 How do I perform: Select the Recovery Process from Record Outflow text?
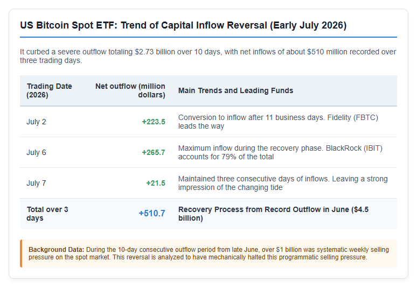coord(273,214)
